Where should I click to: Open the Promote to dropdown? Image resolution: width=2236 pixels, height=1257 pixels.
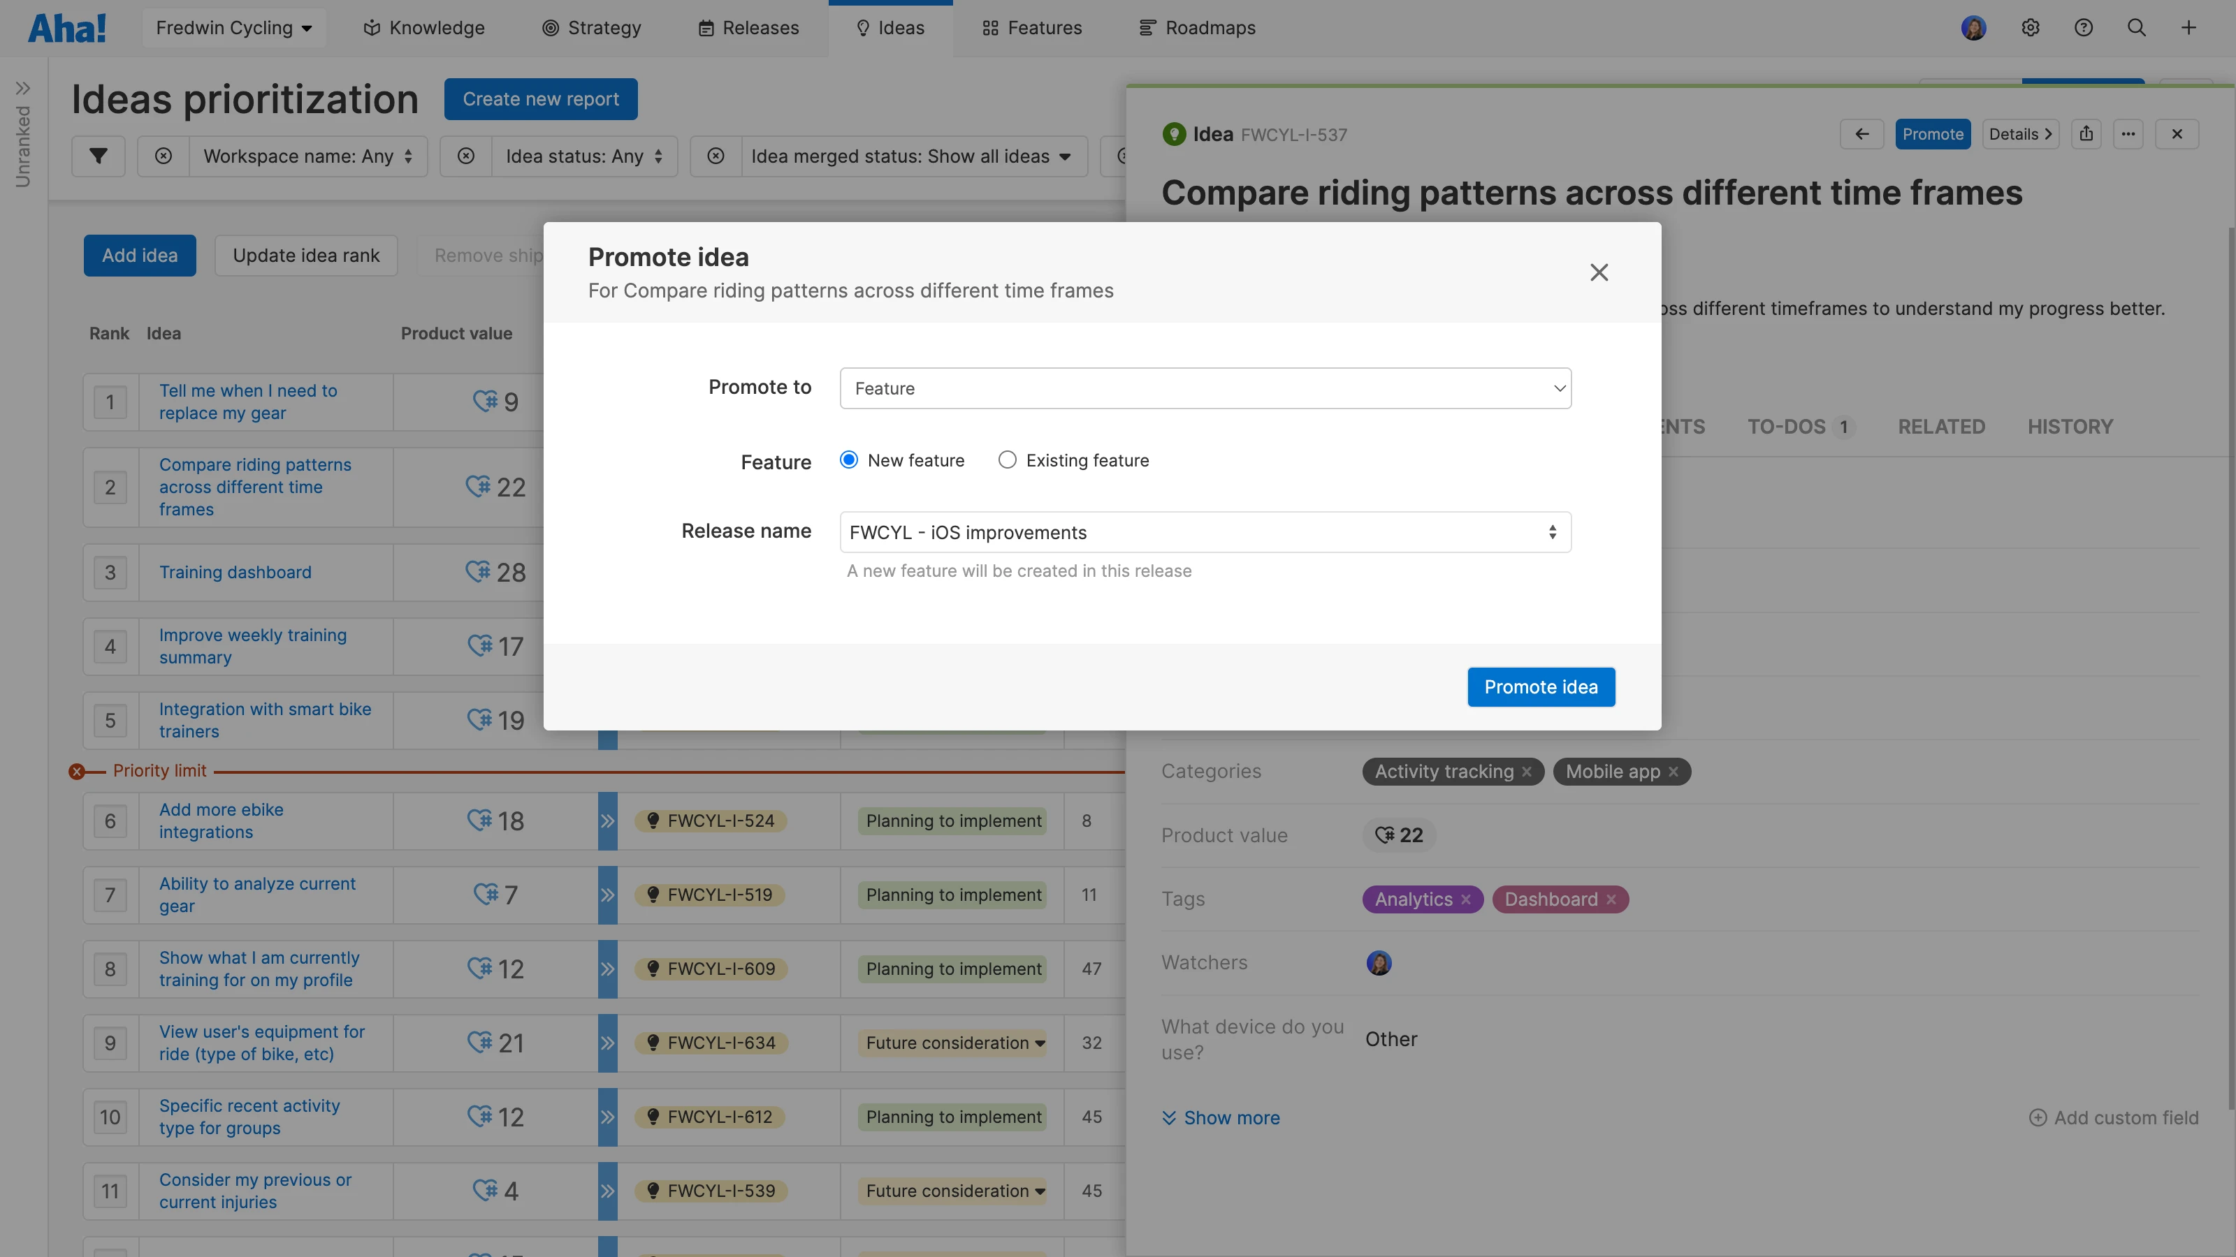[1205, 388]
